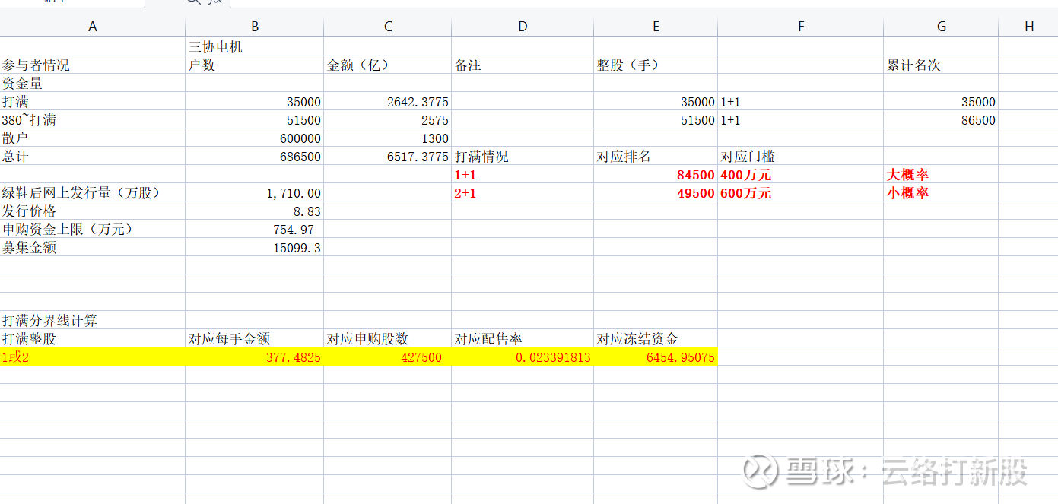Select the red 小概率 cell

[941, 192]
